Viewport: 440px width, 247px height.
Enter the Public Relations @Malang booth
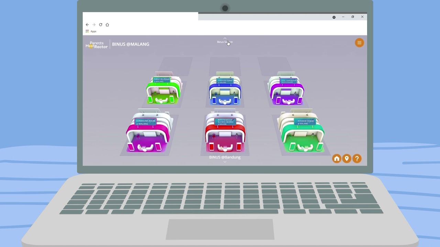(x=164, y=89)
